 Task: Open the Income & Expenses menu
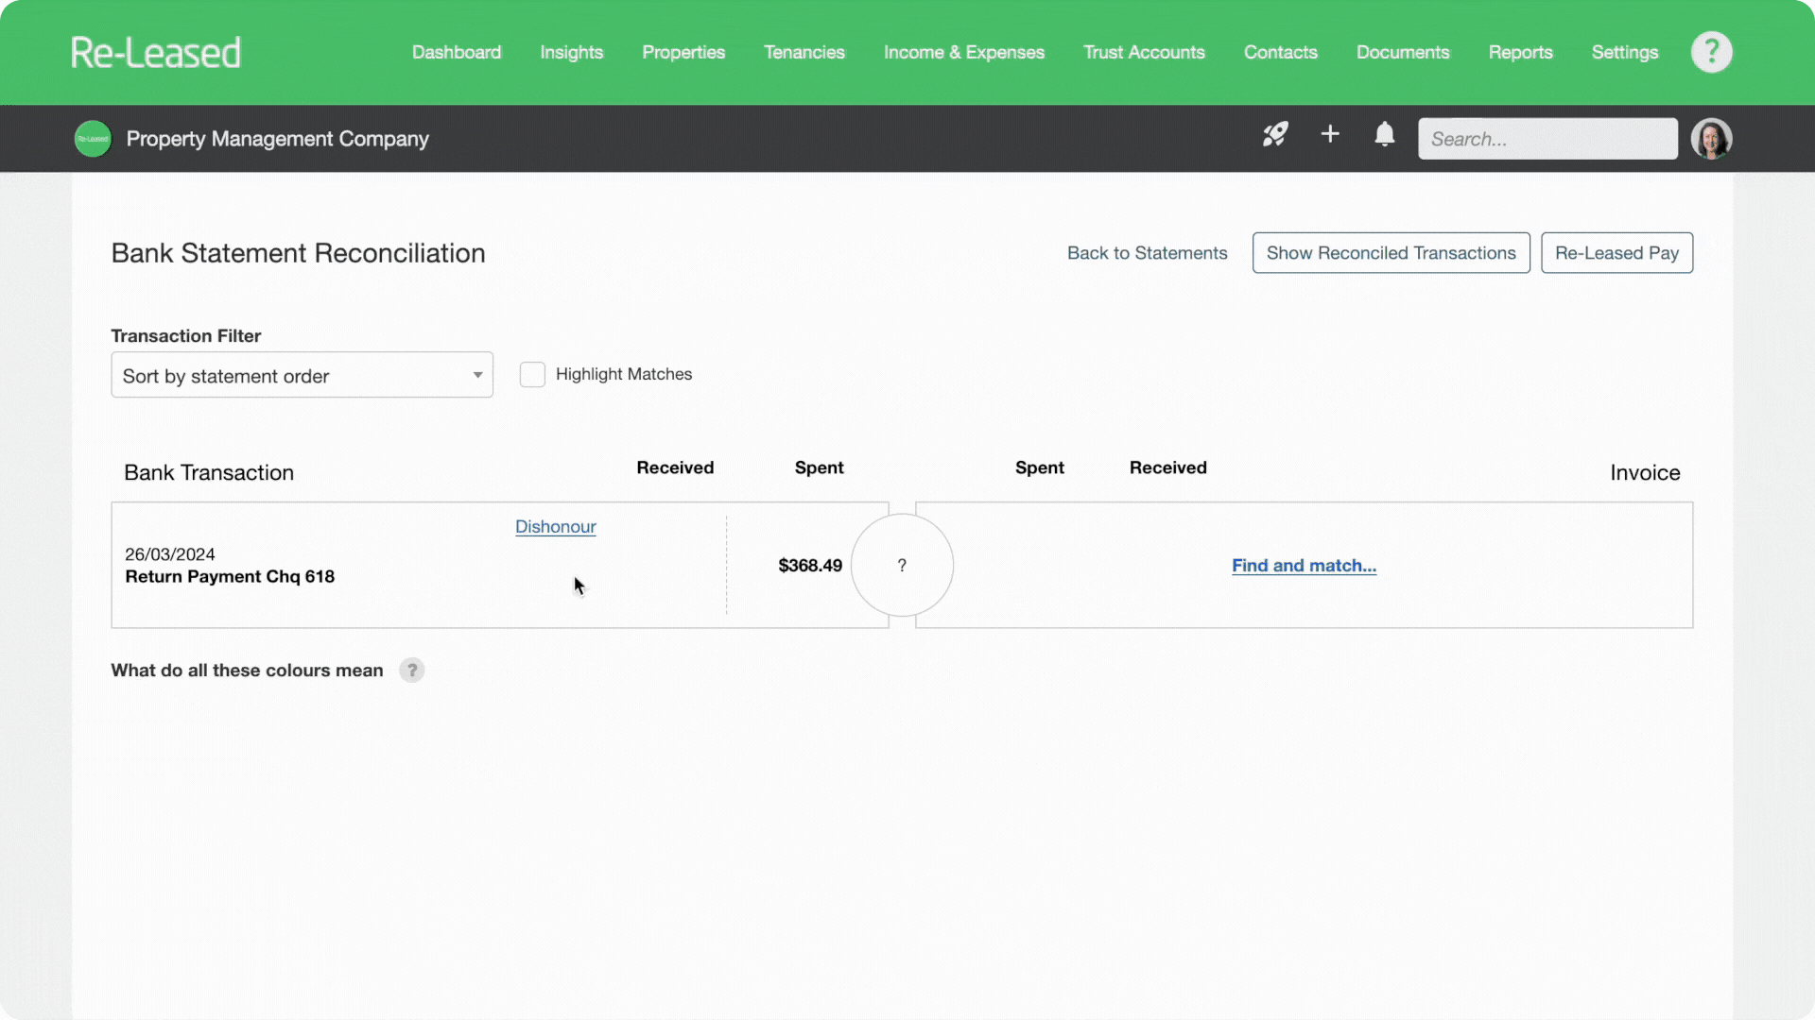click(964, 53)
